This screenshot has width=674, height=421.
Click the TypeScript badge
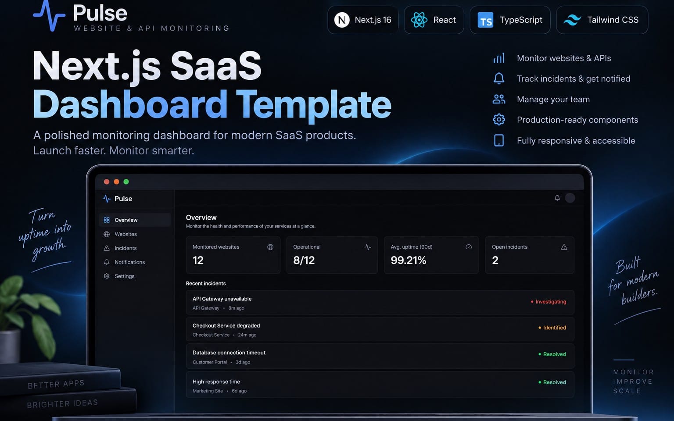(x=510, y=20)
